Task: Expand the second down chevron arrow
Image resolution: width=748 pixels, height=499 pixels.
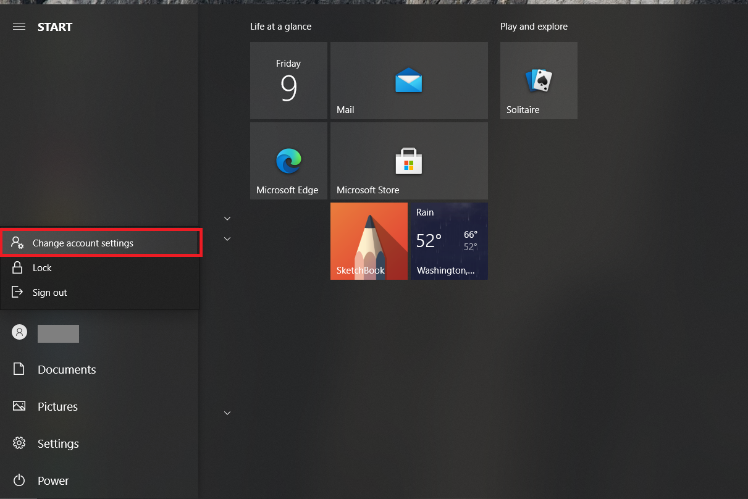Action: coord(227,238)
